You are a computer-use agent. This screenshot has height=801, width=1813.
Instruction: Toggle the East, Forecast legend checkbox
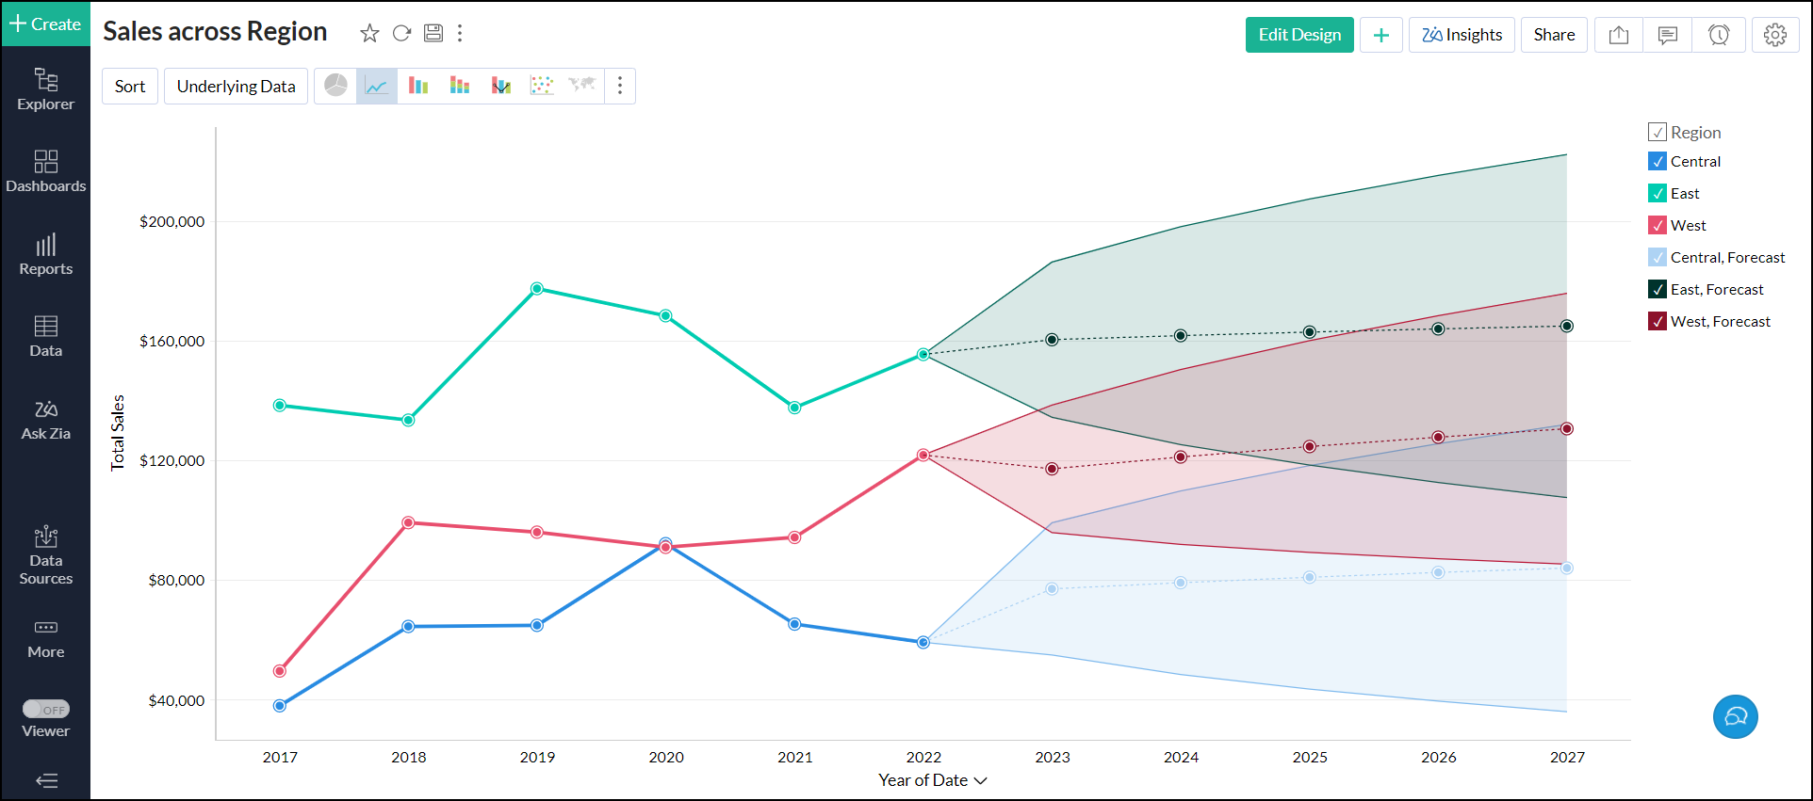point(1658,289)
